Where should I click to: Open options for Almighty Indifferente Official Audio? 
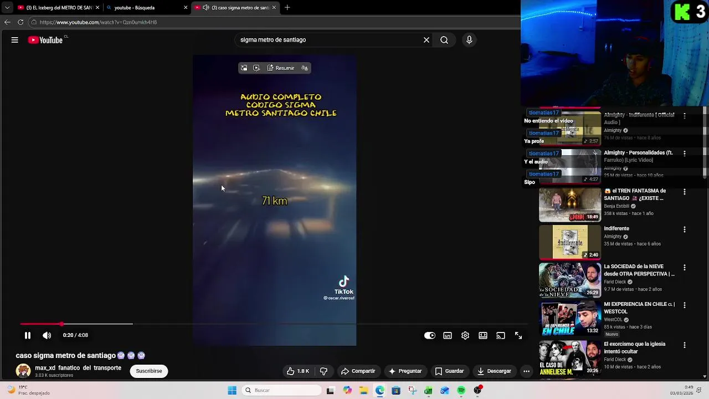point(685,116)
